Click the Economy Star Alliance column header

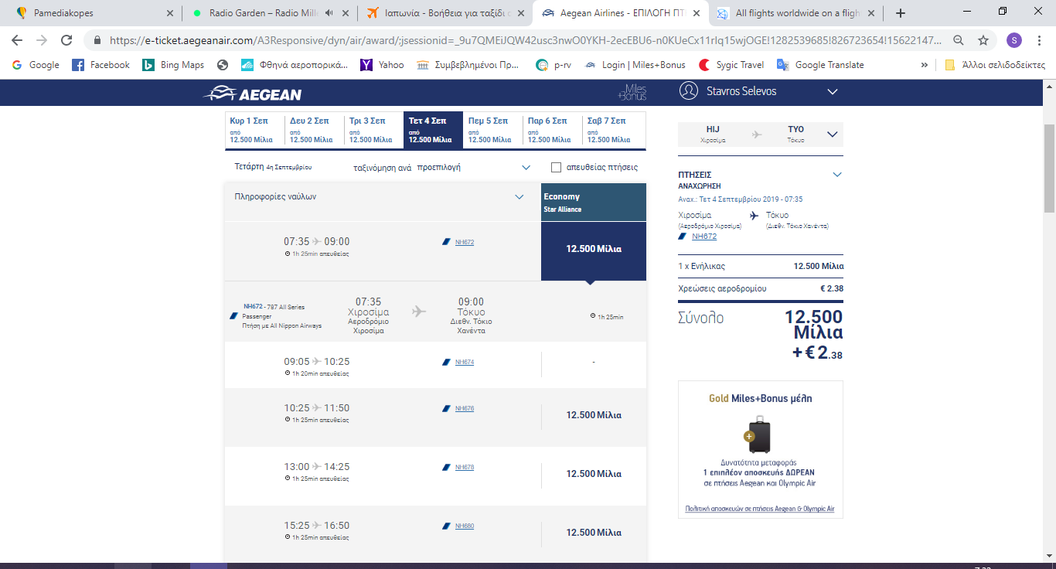pyautogui.click(x=594, y=203)
